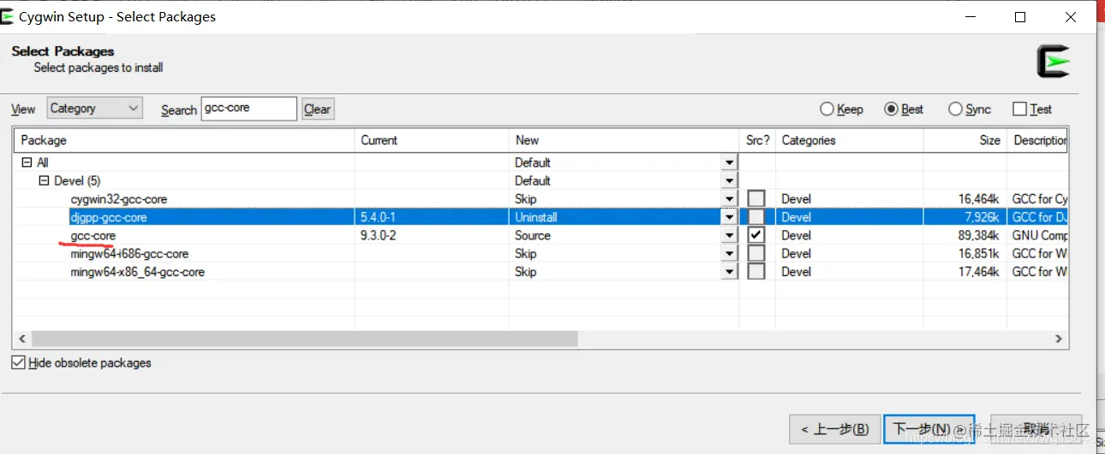Click the Description column header

(x=1037, y=140)
